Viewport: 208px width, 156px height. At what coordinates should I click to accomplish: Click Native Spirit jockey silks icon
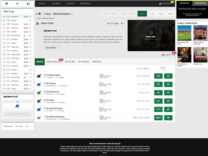pos(39,76)
